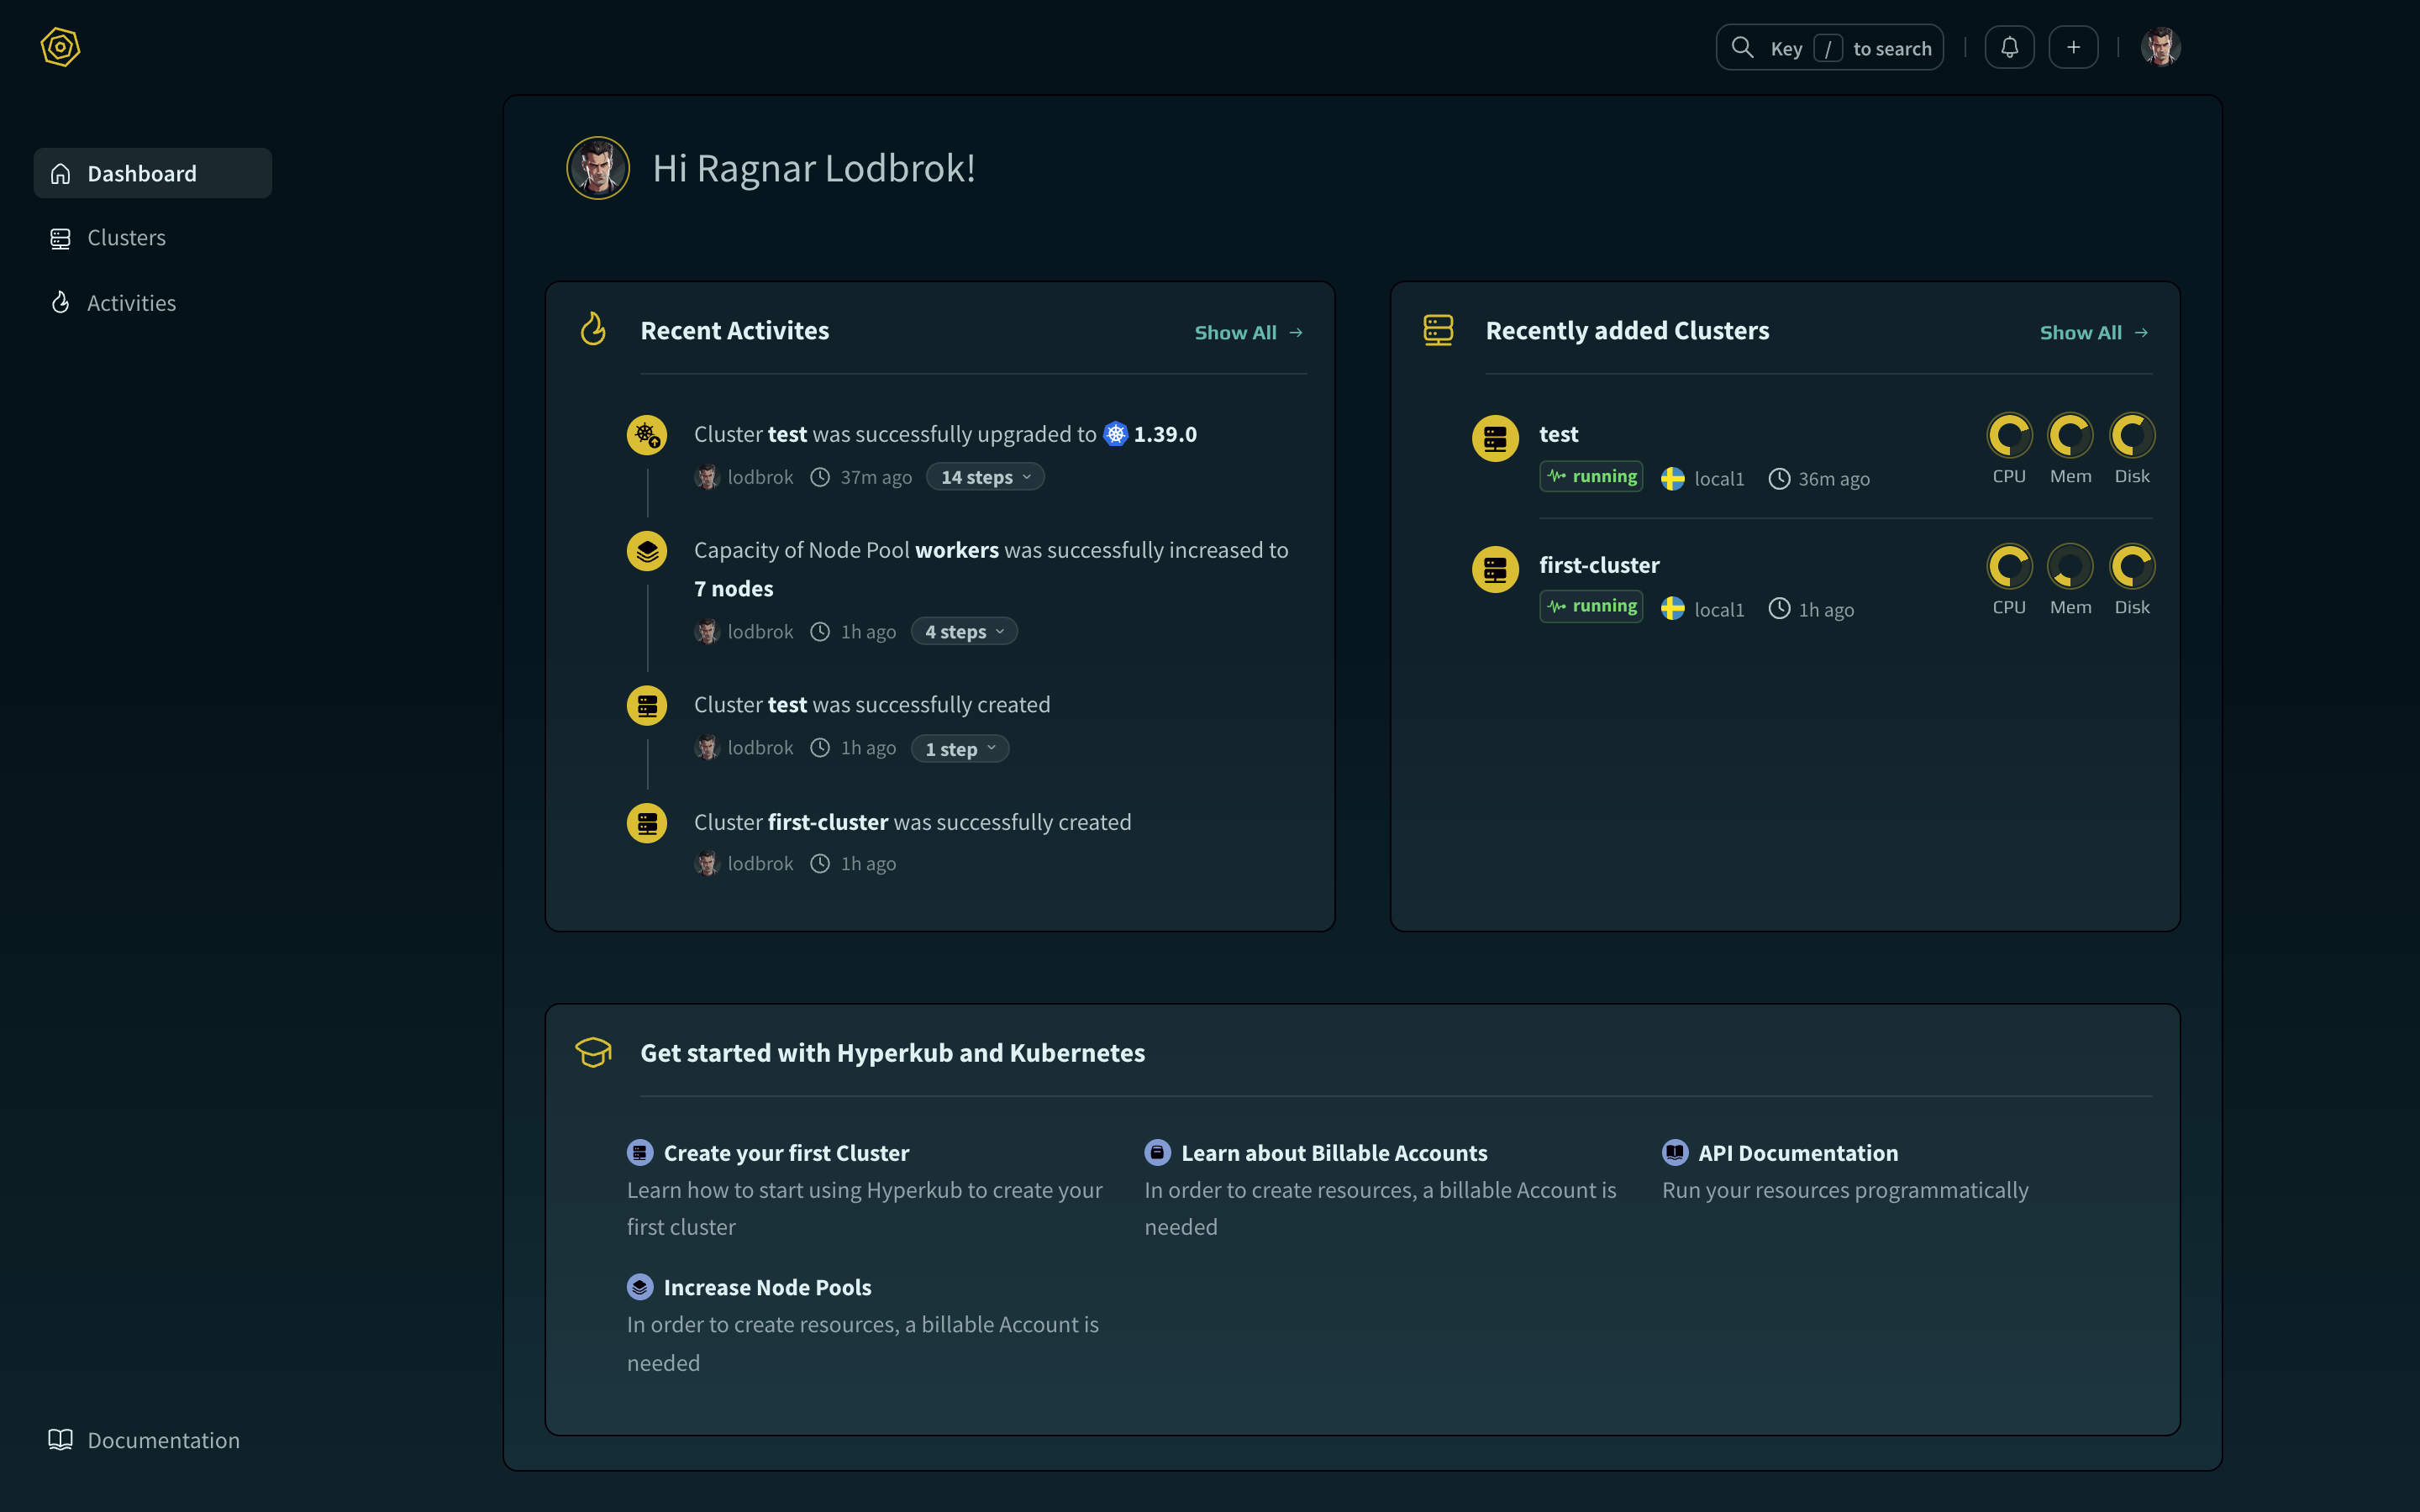Image resolution: width=2420 pixels, height=1512 pixels.
Task: Click Show All for Recent Activites
Action: pos(1248,332)
